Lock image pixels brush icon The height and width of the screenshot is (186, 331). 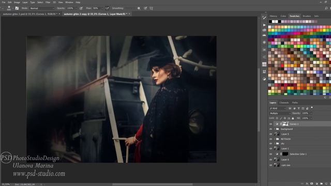[x=281, y=118]
